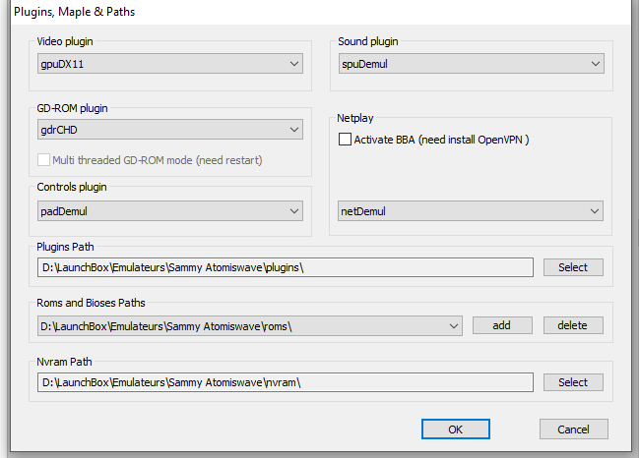Open the GD-ROM plugin gdrCHD dropdown
Image resolution: width=639 pixels, height=458 pixels.
(x=170, y=130)
